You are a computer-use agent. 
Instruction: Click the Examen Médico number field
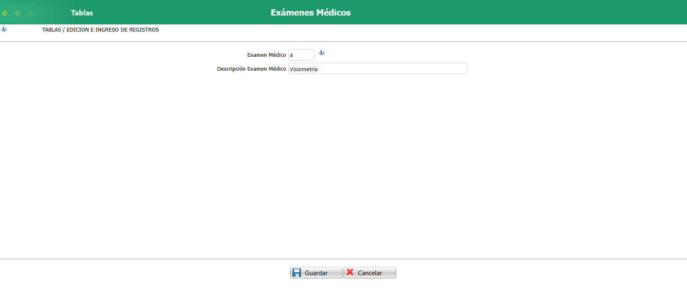click(x=301, y=55)
